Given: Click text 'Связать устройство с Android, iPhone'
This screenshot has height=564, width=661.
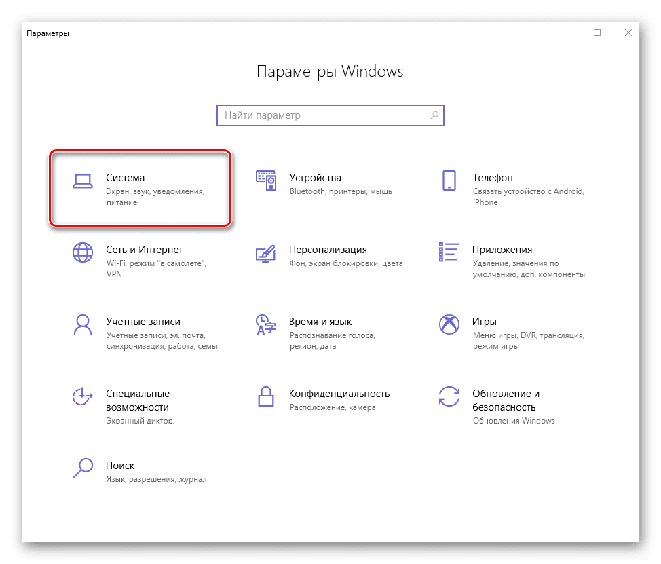Looking at the screenshot, I should click(528, 197).
